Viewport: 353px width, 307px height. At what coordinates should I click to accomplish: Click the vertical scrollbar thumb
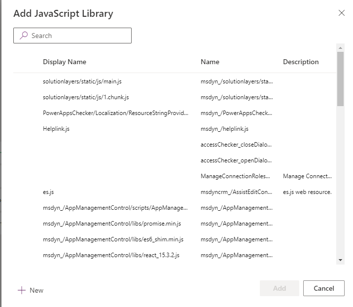pos(340,79)
